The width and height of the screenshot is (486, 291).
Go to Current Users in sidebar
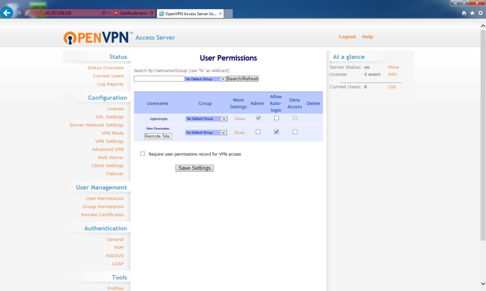[x=108, y=76]
